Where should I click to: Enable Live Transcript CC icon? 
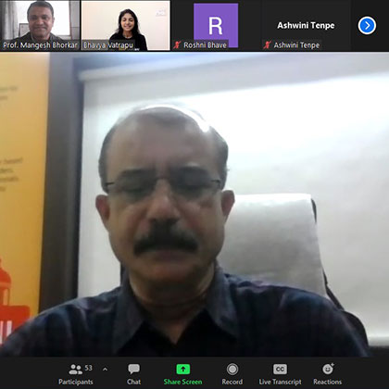tap(280, 369)
